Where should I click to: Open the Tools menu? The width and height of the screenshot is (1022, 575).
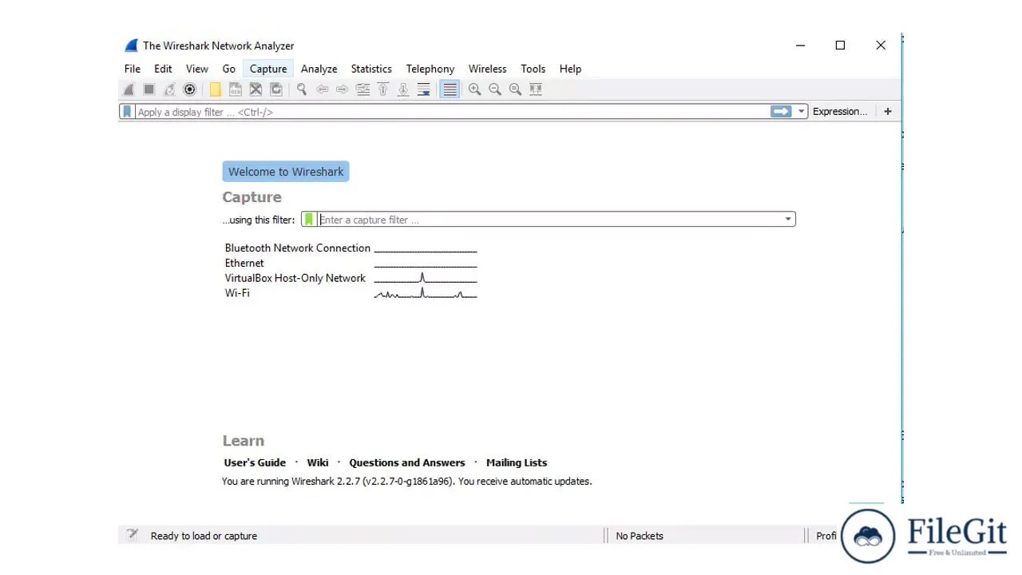(x=533, y=69)
